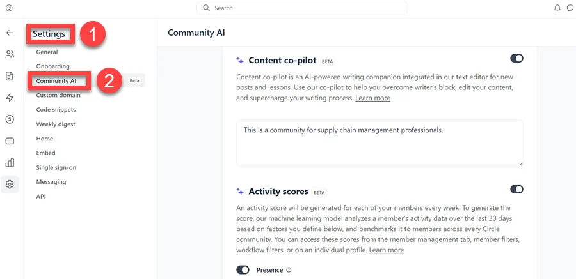Open the content document icon in sidebar
The image size is (576, 279).
tap(10, 76)
